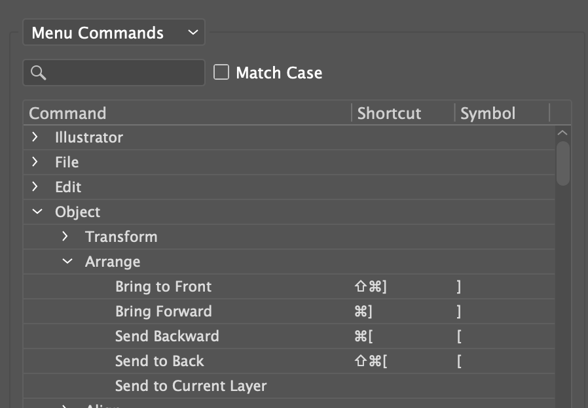Collapse the Object menu group
588x408 pixels.
click(x=37, y=212)
